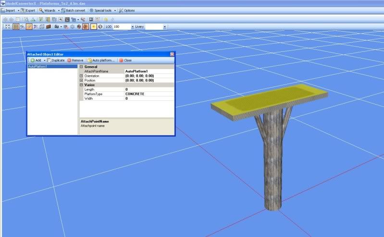Toggle the textured cube view button

[86, 27]
